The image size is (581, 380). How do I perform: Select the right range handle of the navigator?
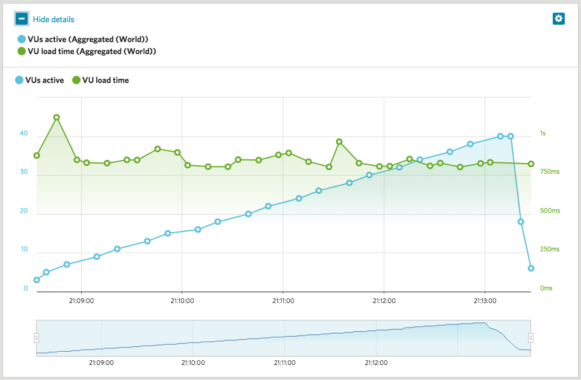coord(530,338)
